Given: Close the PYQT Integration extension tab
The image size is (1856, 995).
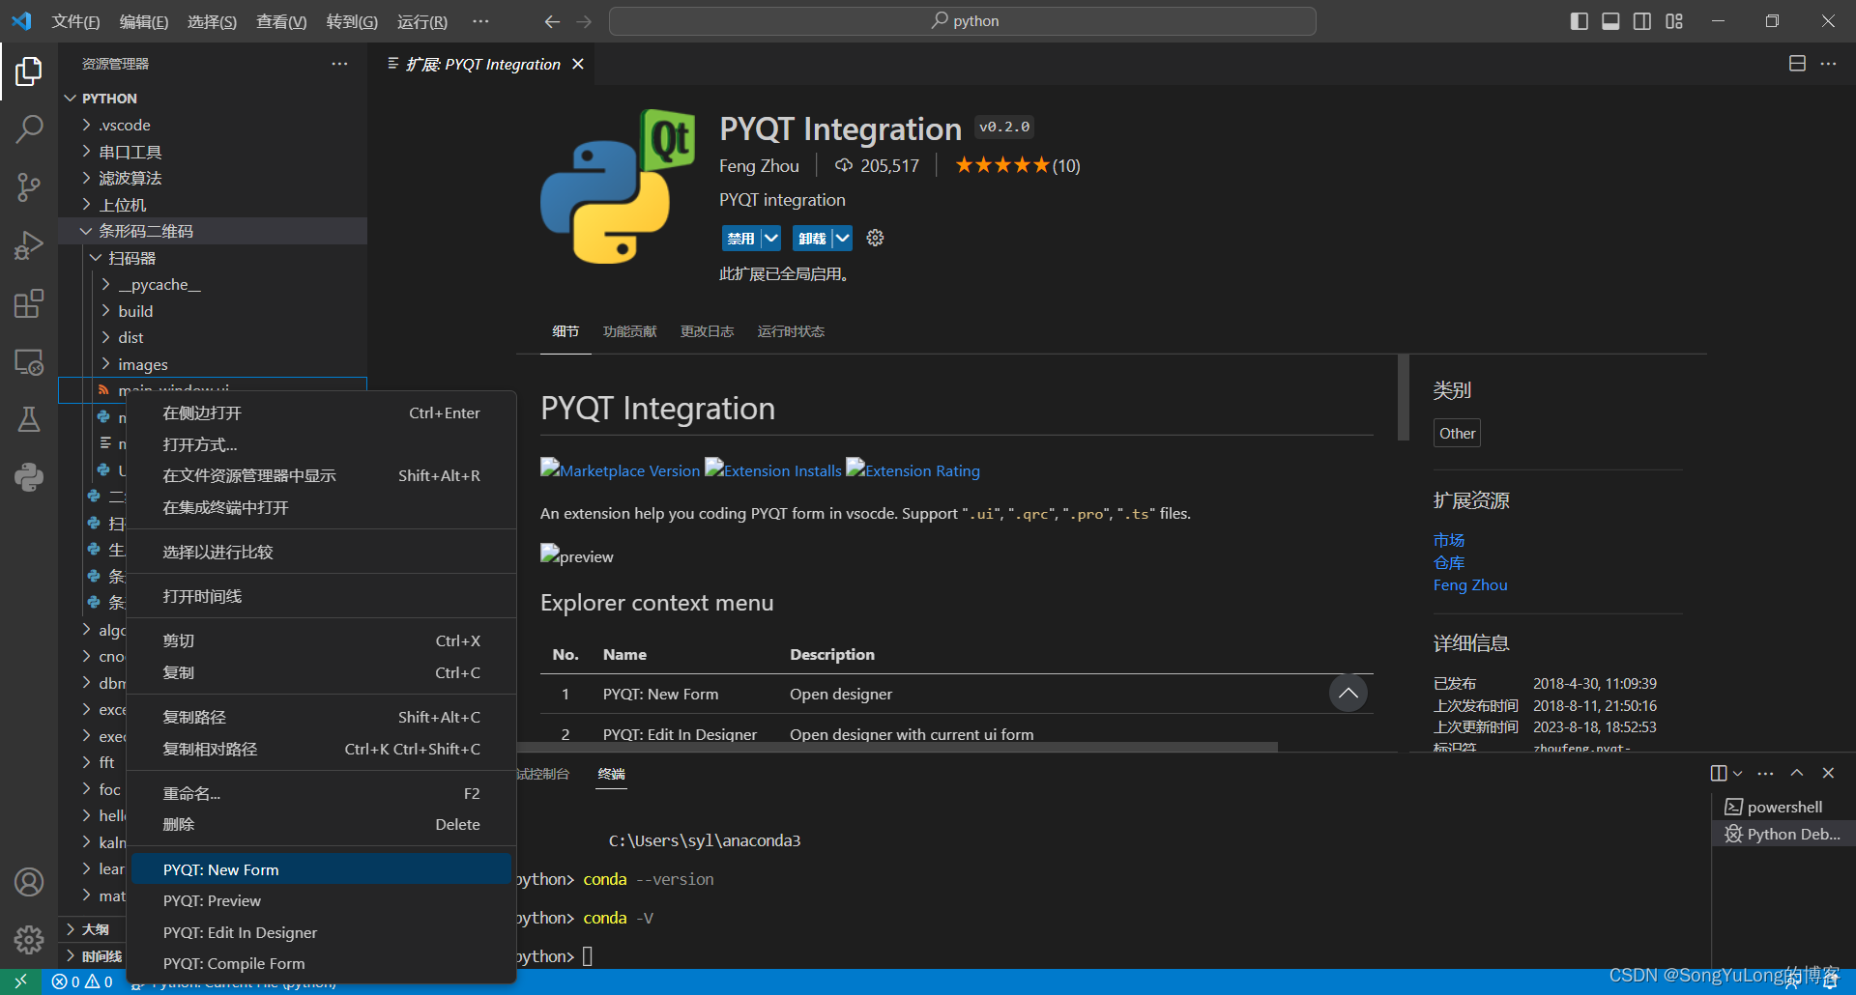Looking at the screenshot, I should tap(578, 64).
